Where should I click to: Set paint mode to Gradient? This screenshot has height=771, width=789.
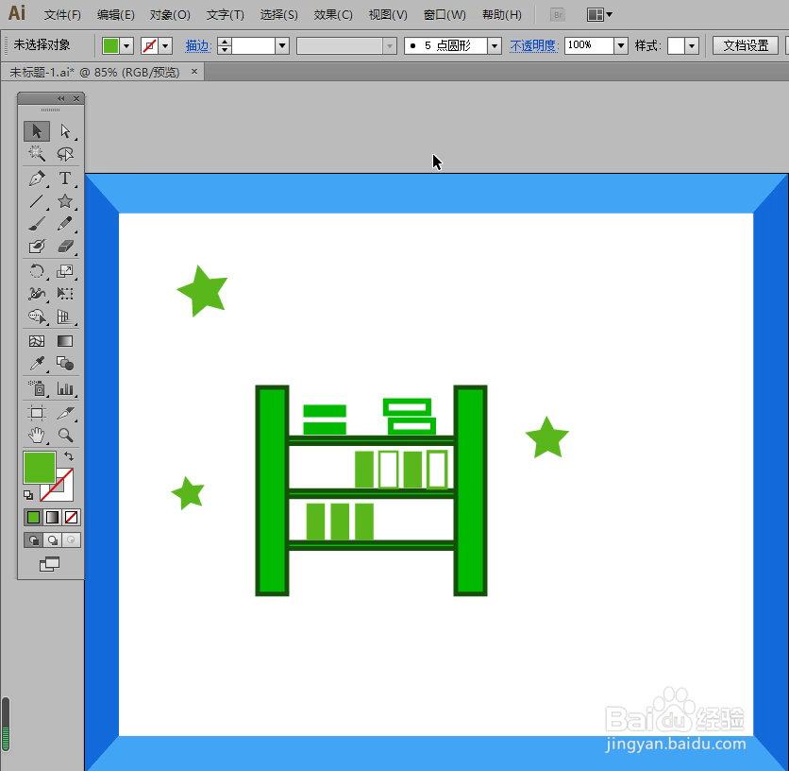(52, 517)
